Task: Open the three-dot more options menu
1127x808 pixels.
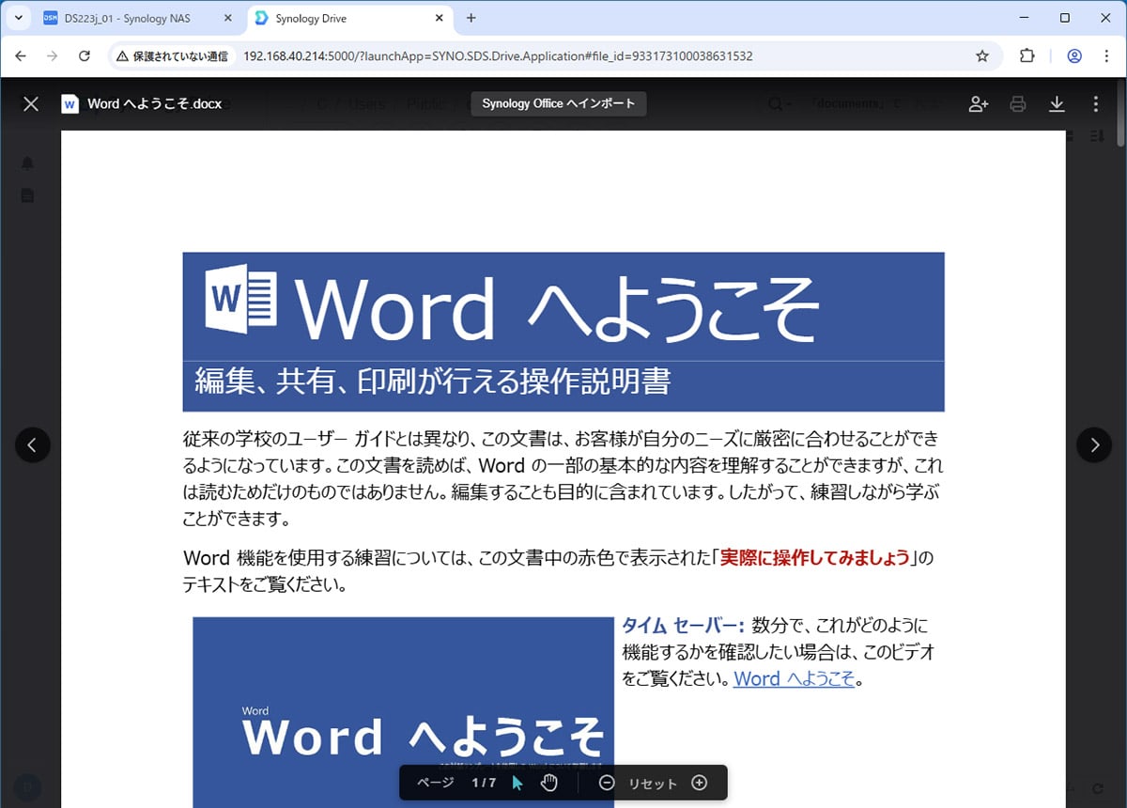Action: (1096, 103)
